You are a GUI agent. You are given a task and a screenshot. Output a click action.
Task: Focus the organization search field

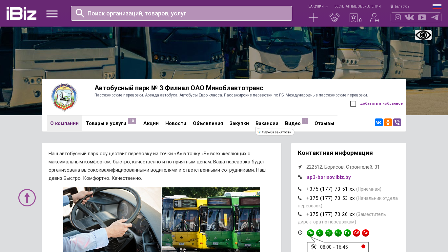pos(181,13)
